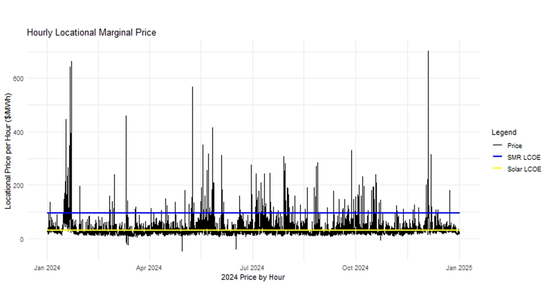The image size is (549, 308).
Task: Click the 600 y-axis tick label
Action: [18, 79]
